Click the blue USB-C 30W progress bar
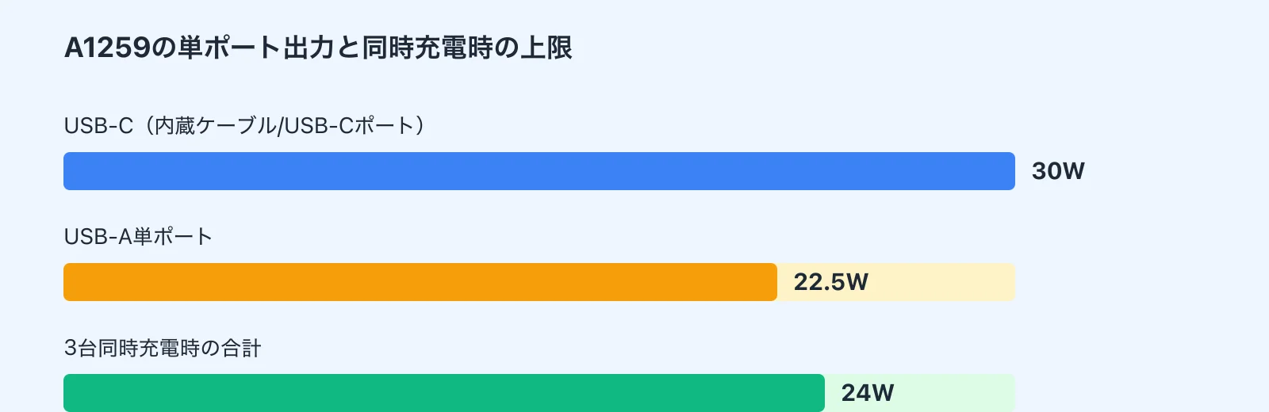Screen dimensions: 1269x412 pos(539,171)
